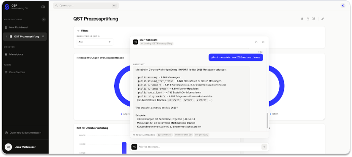Collapse the sidebar panel toggle icon
Image resolution: width=352 pixels, height=157 pixels.
click(43, 7)
